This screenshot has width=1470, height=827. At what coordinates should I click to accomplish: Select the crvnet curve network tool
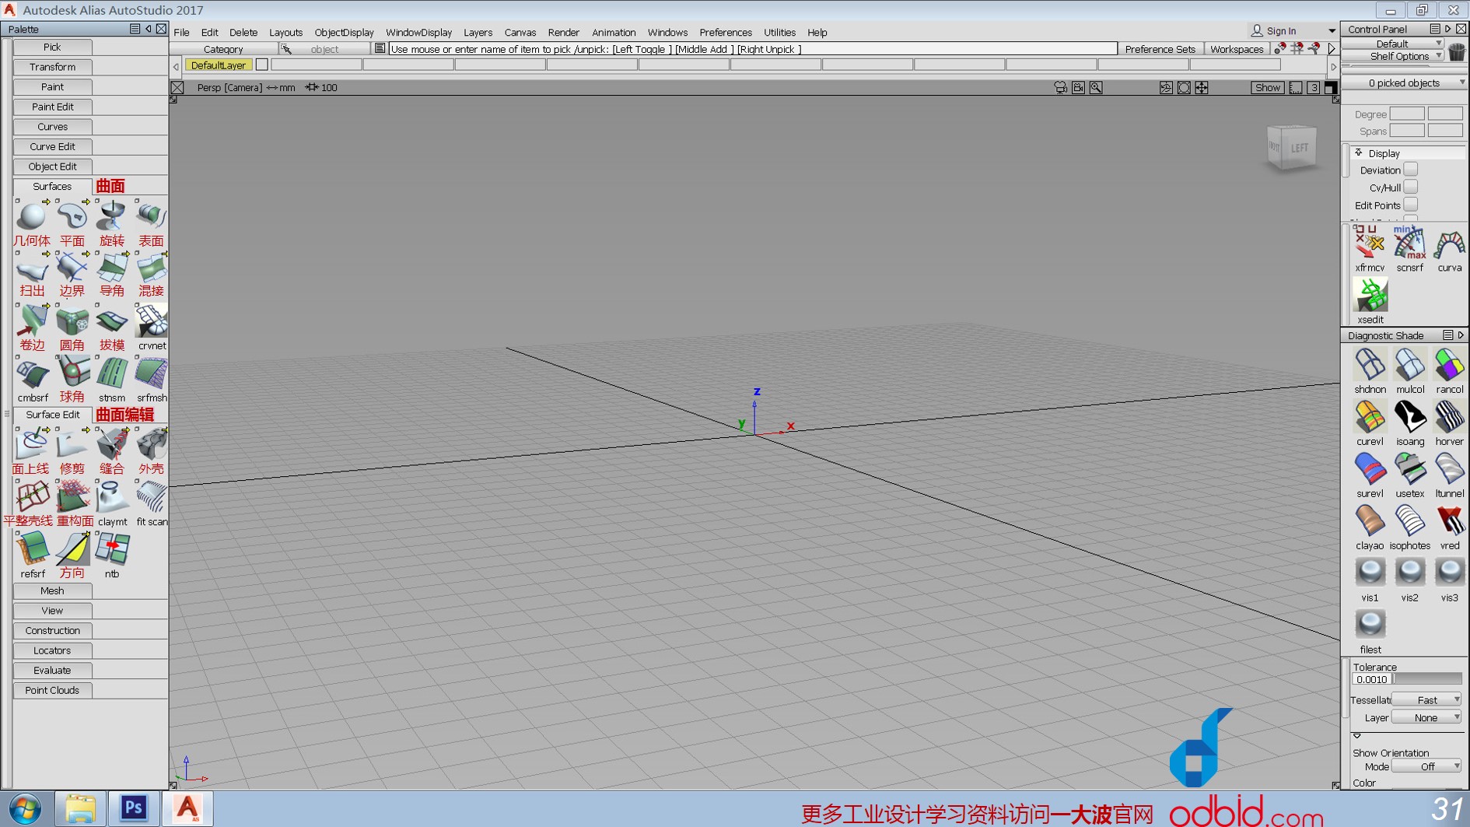pyautogui.click(x=151, y=321)
